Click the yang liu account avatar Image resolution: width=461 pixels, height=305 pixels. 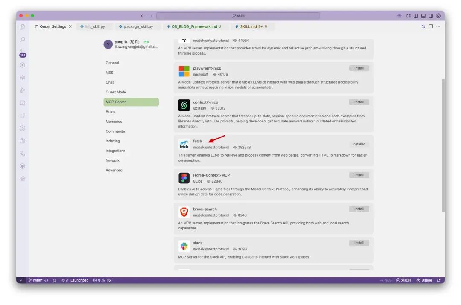(108, 44)
